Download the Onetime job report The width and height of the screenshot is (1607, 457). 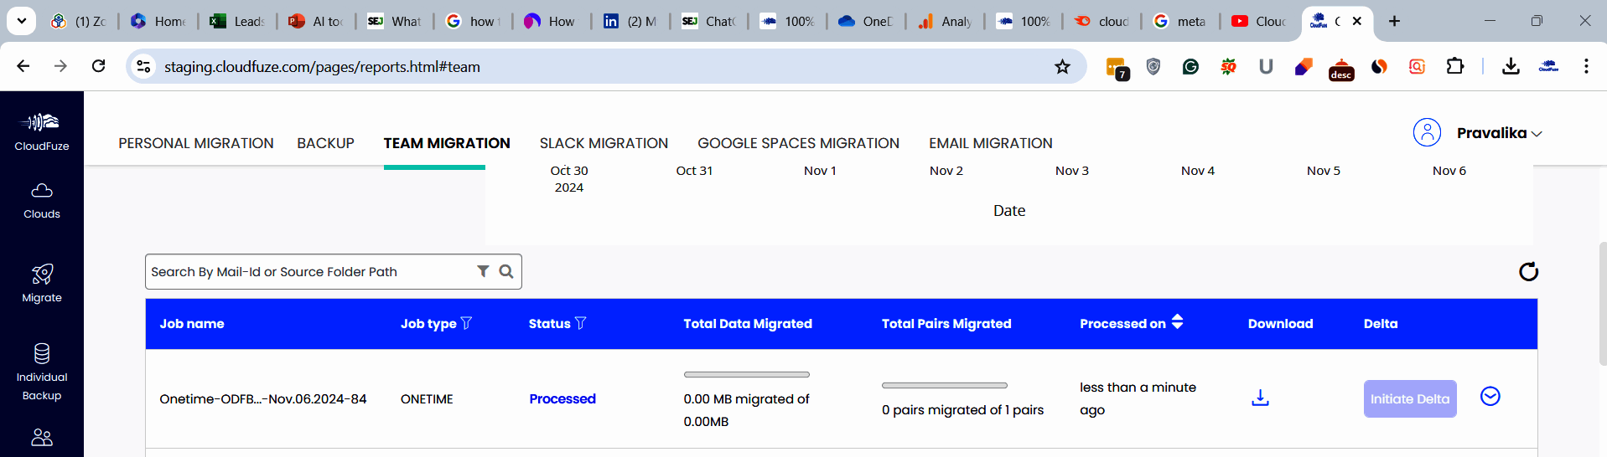click(x=1260, y=398)
